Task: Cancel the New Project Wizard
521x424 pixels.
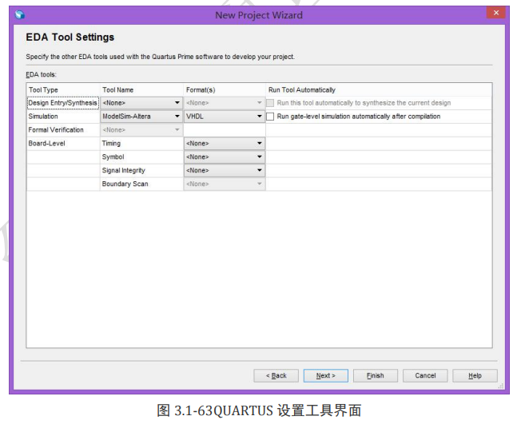Action: 425,375
